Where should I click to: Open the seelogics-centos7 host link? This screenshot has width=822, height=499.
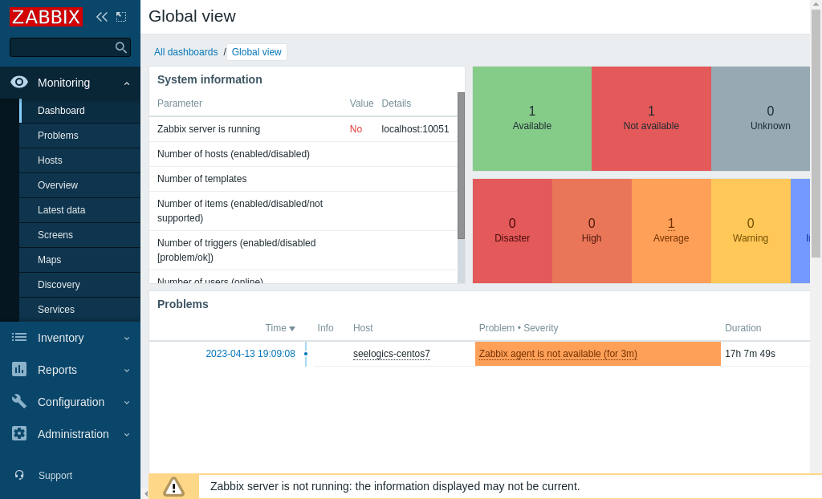392,354
